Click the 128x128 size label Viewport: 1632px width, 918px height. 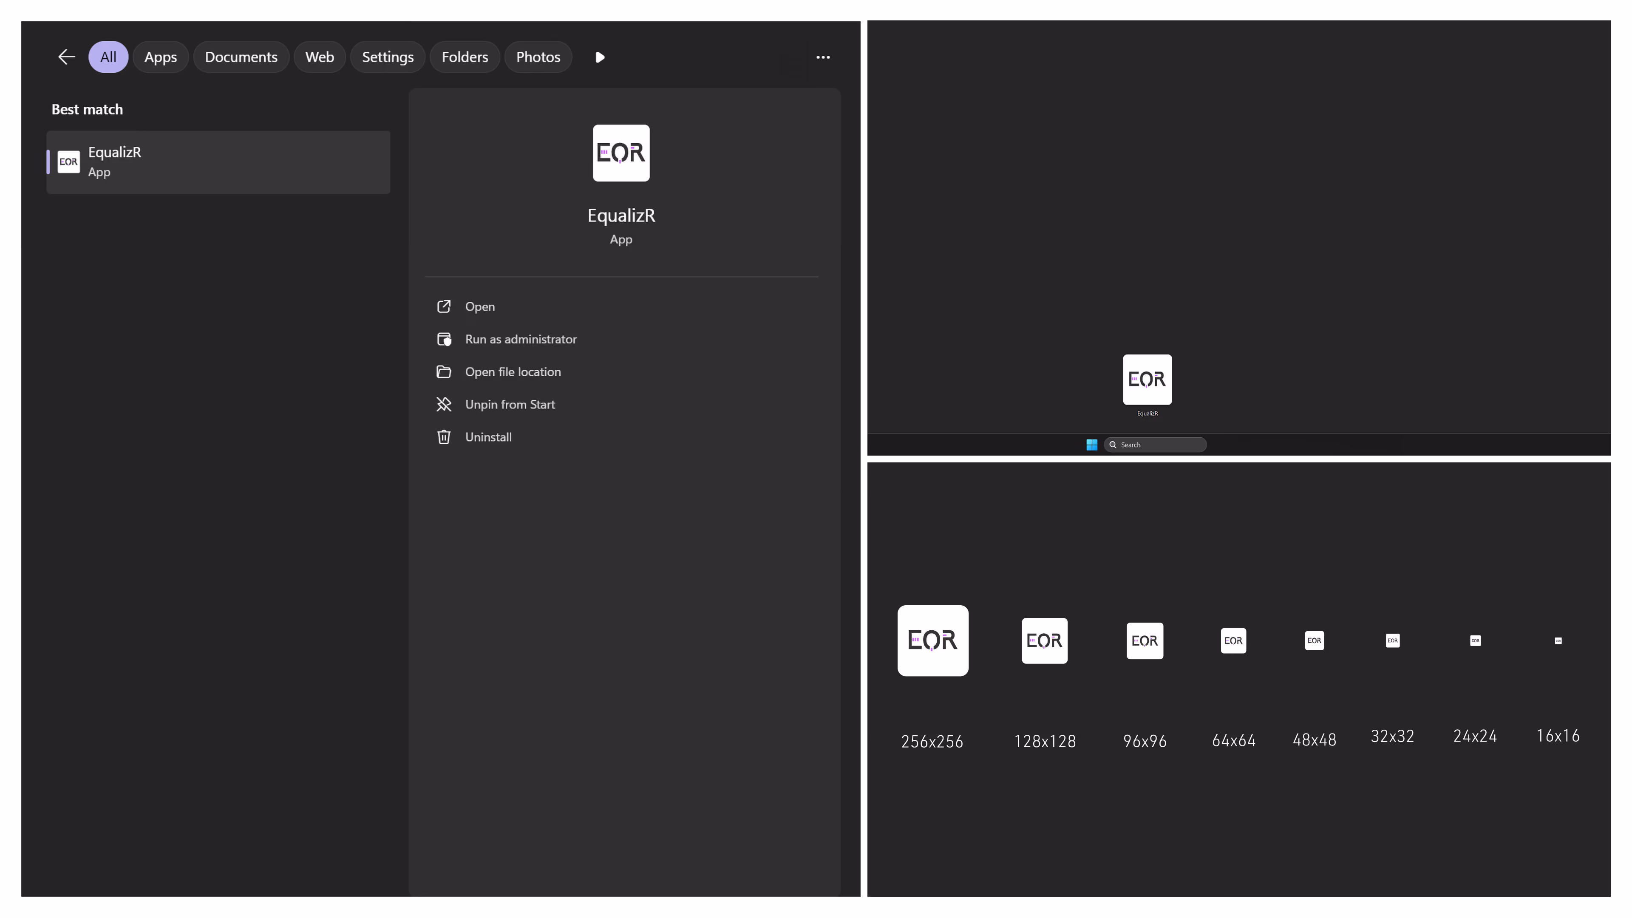pos(1045,741)
